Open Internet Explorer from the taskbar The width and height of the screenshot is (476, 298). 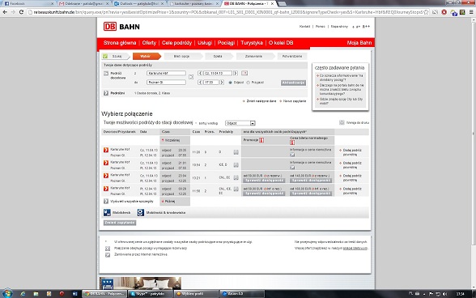click(x=23, y=294)
